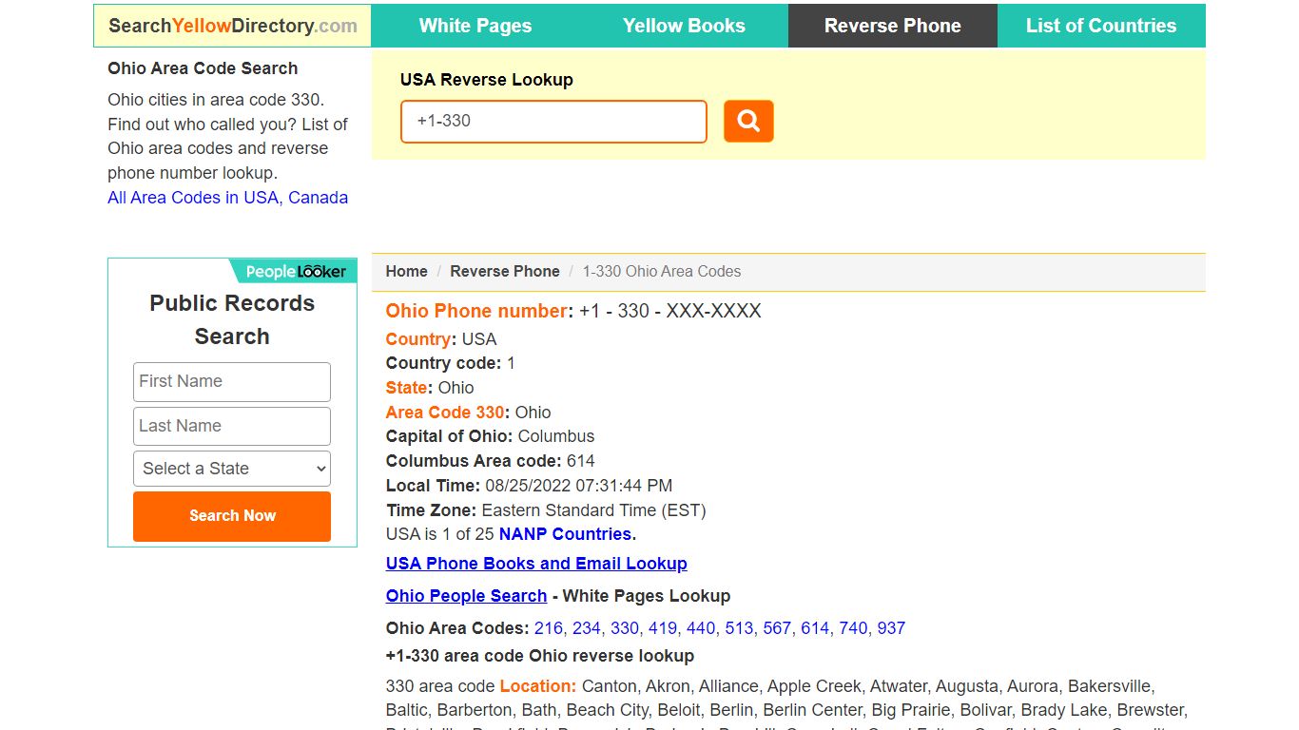Image resolution: width=1299 pixels, height=730 pixels.
Task: Select the Reverse Phone tab
Action: (x=893, y=26)
